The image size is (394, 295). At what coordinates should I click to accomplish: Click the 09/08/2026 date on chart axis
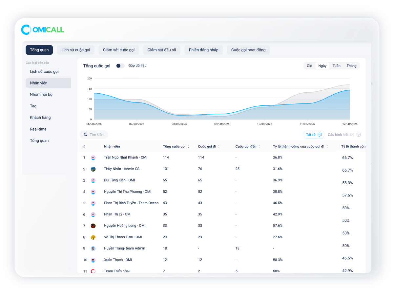(222, 124)
